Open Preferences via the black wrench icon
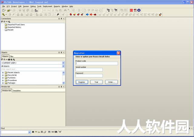Screen dimensions: 194x137 (x=58, y=15)
